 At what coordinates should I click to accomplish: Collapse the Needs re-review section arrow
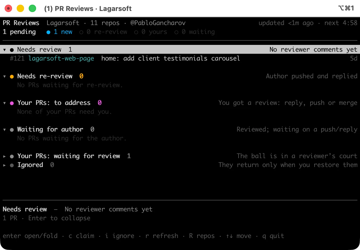click(4, 76)
